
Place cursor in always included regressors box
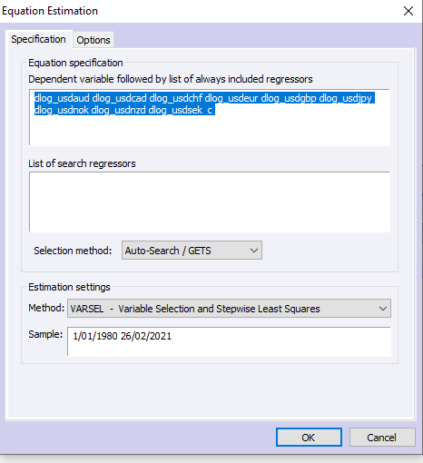click(210, 117)
